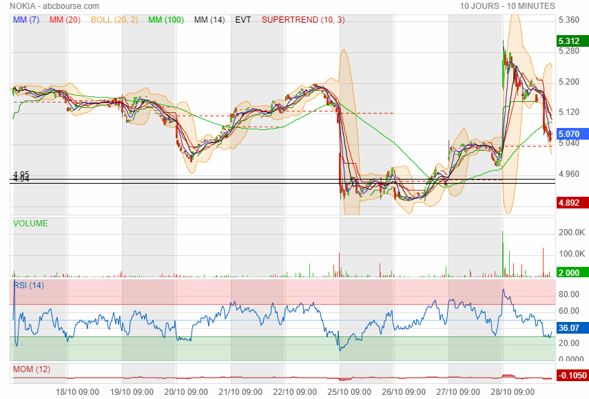Image resolution: width=589 pixels, height=399 pixels.
Task: Click the MOM (12) panel label
Action: click(x=32, y=369)
